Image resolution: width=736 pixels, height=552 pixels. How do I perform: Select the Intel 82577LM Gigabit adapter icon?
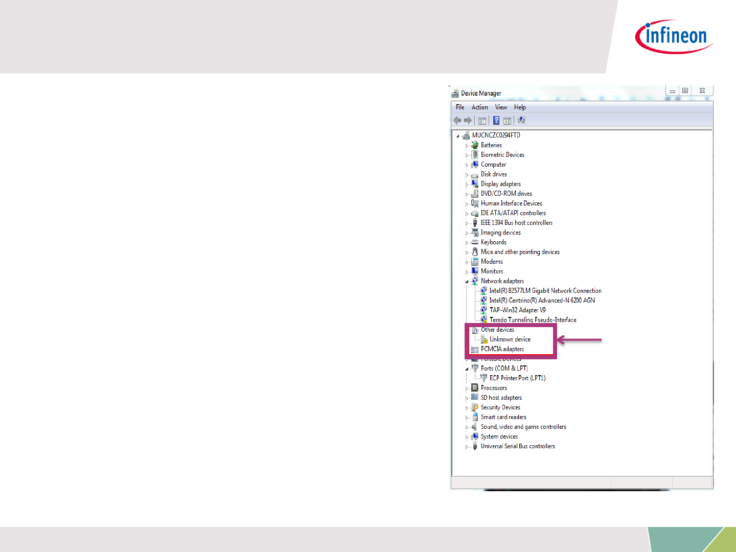point(484,291)
